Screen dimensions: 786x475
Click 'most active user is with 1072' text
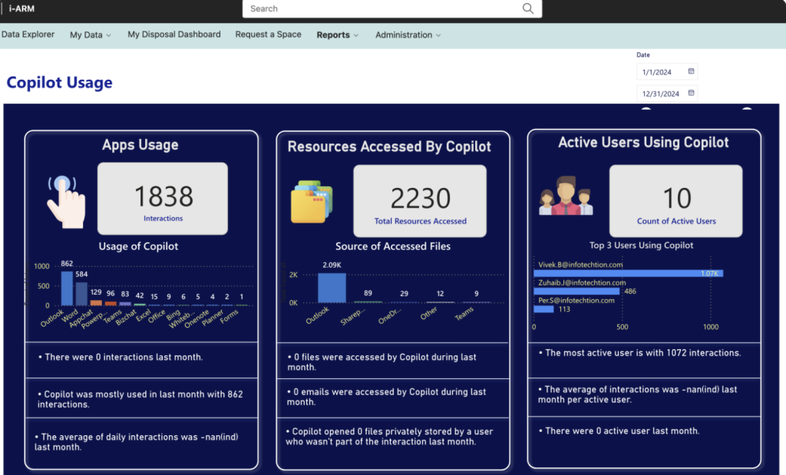click(x=640, y=353)
